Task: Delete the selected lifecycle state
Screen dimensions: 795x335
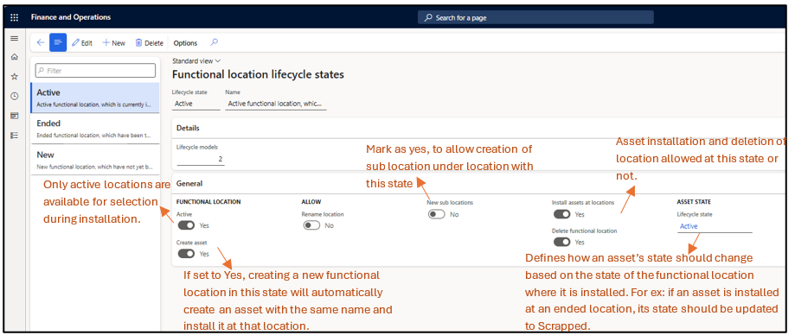Action: [x=149, y=43]
